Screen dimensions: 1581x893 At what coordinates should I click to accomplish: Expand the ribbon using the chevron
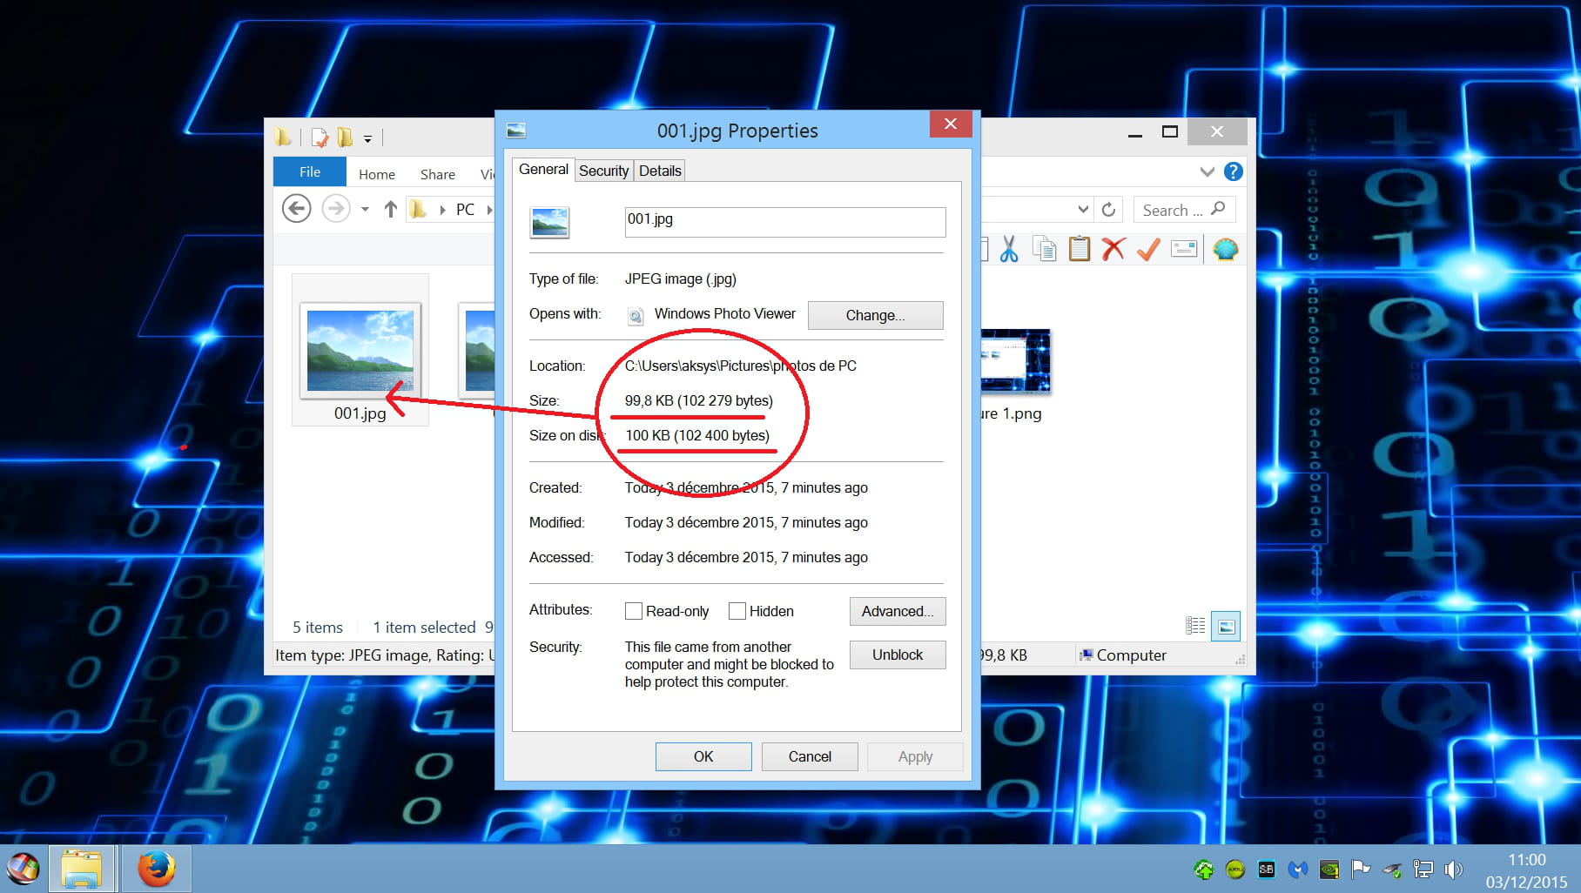(1207, 171)
